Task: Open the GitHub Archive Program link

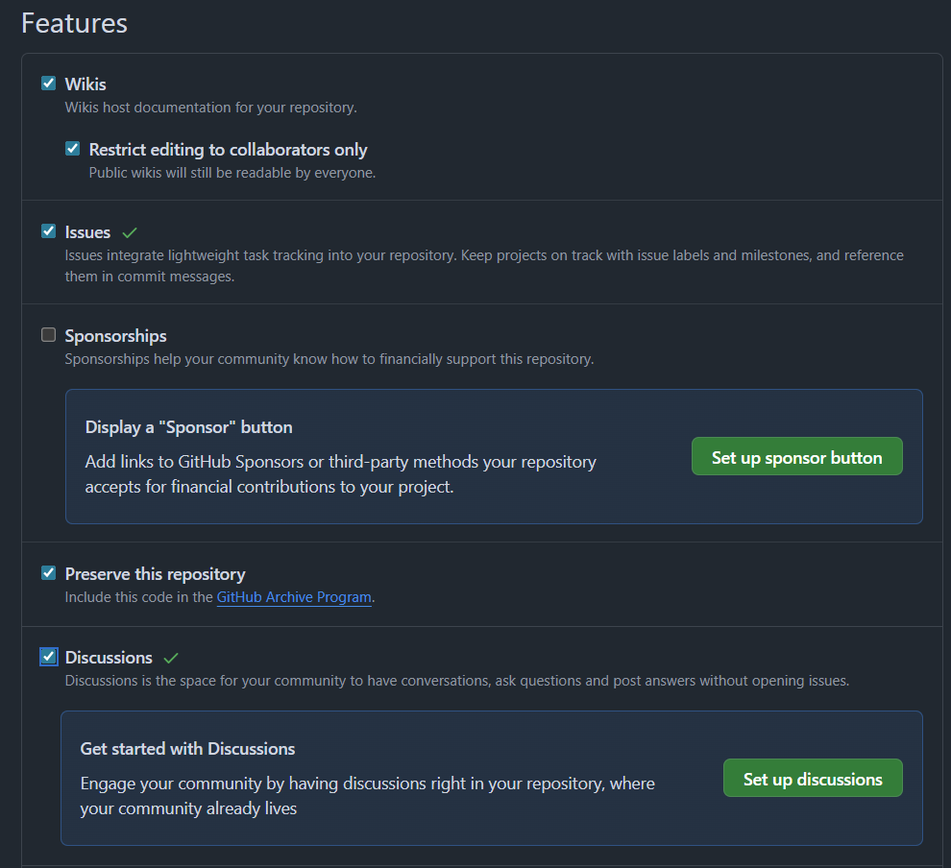Action: tap(294, 597)
